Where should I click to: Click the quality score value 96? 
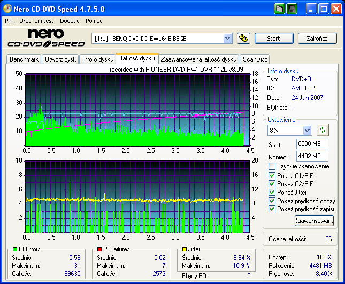[x=328, y=239]
